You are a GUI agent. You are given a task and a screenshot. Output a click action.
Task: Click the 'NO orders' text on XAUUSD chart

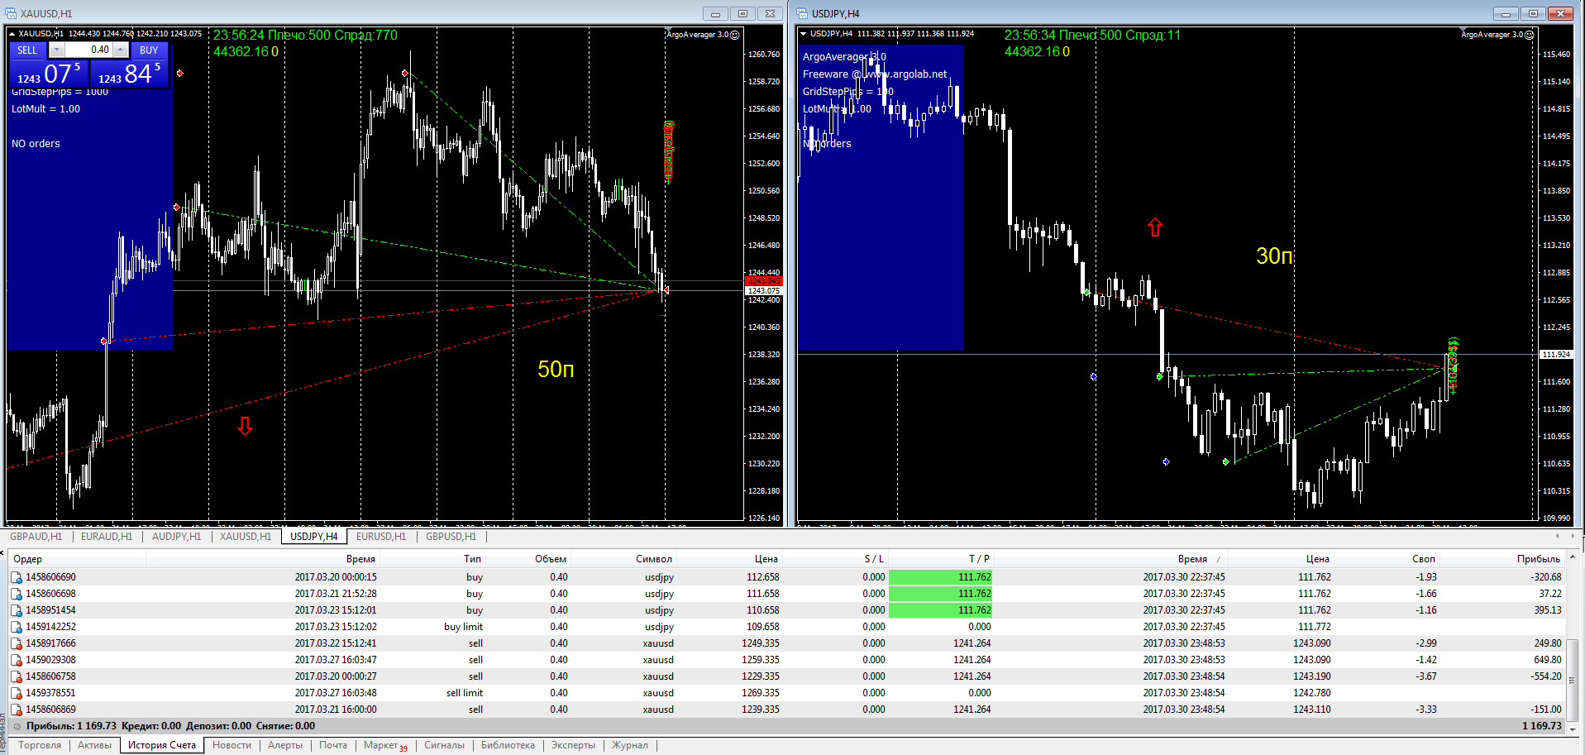coord(36,144)
